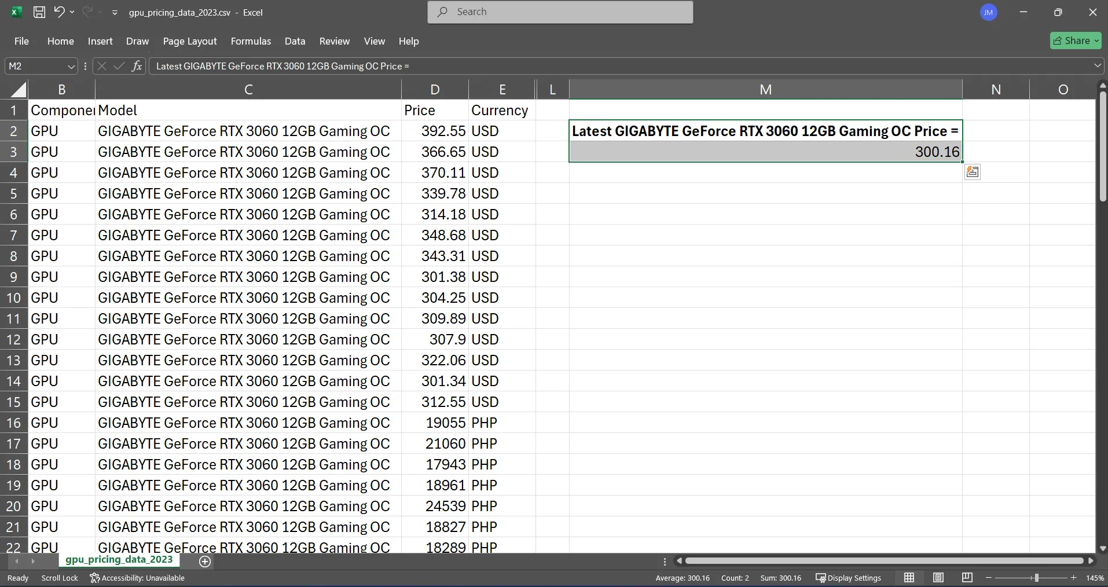Click the New Sheet plus icon
The image size is (1108, 587).
click(204, 561)
